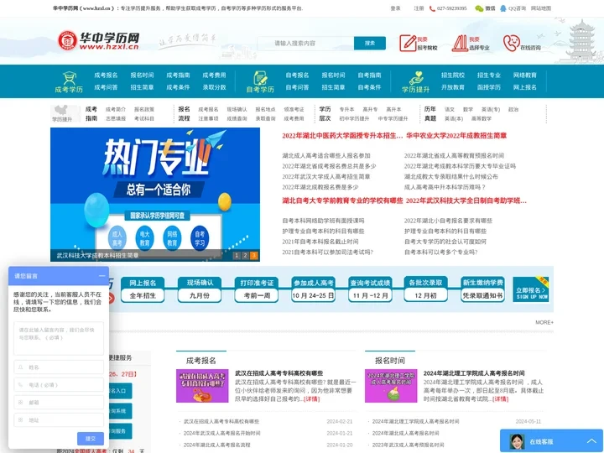The width and height of the screenshot is (604, 453).
Task: Open 开放教育 in the navigation bar
Action: click(453, 87)
